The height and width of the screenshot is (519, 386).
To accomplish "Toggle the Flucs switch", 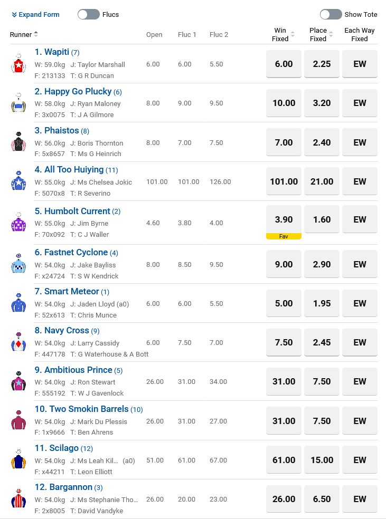I will coord(89,14).
